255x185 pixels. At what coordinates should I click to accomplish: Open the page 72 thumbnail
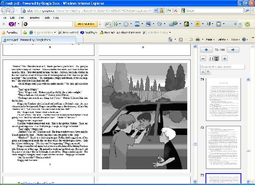pyautogui.click(x=223, y=147)
